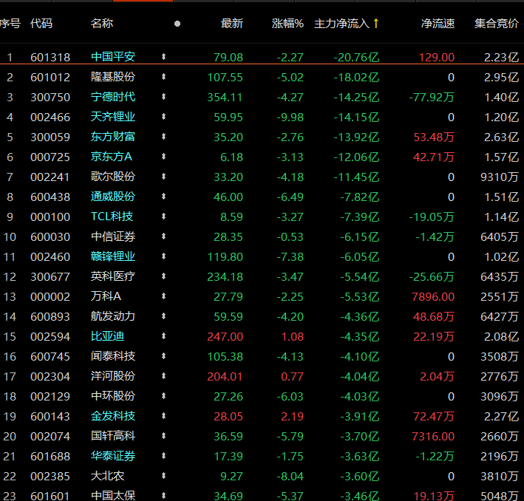Open stock 隆基股份
Image resolution: width=524 pixels, height=501 pixels.
(x=113, y=77)
